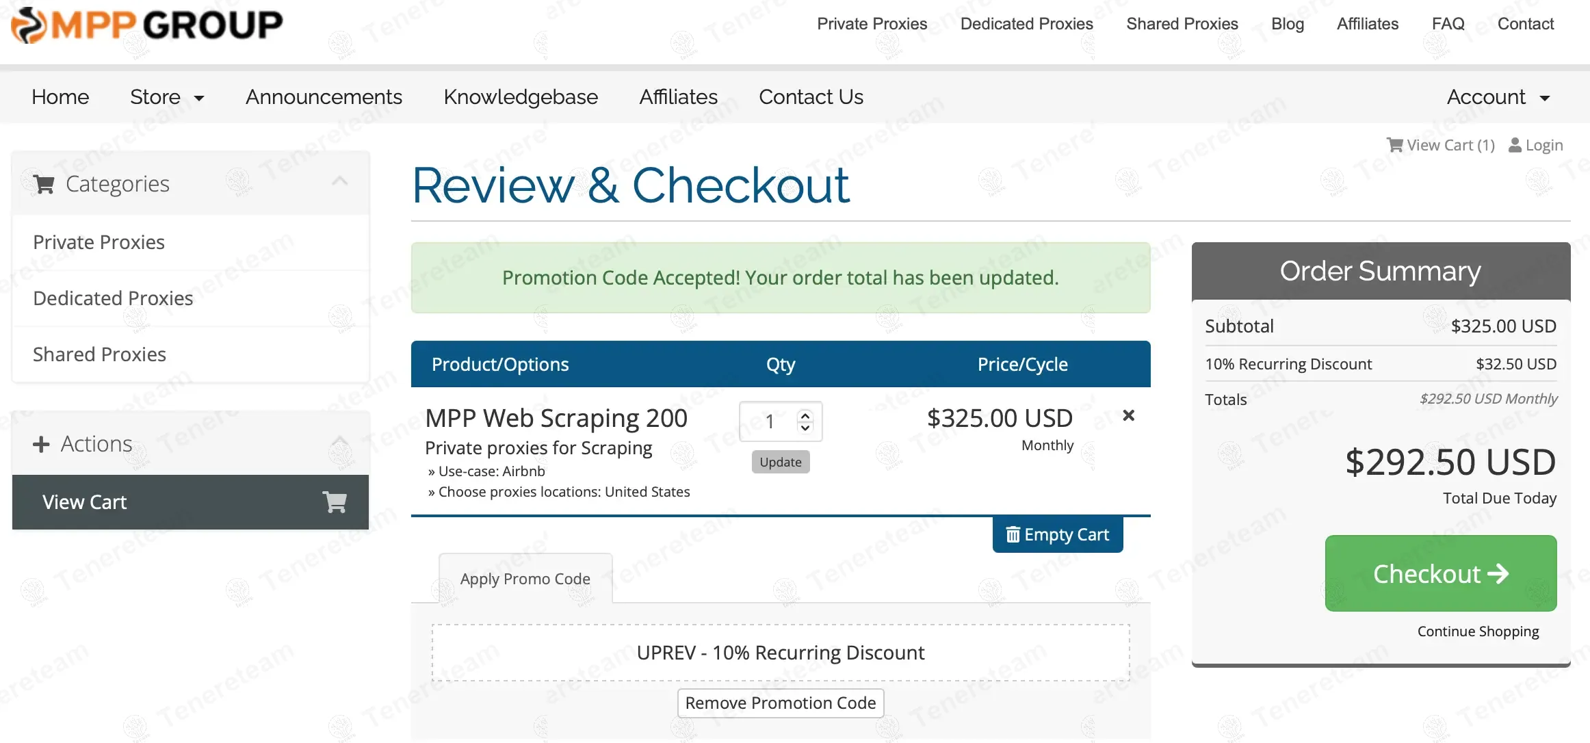1590x743 pixels.
Task: Select the Apply Promo Code tab
Action: (x=525, y=579)
